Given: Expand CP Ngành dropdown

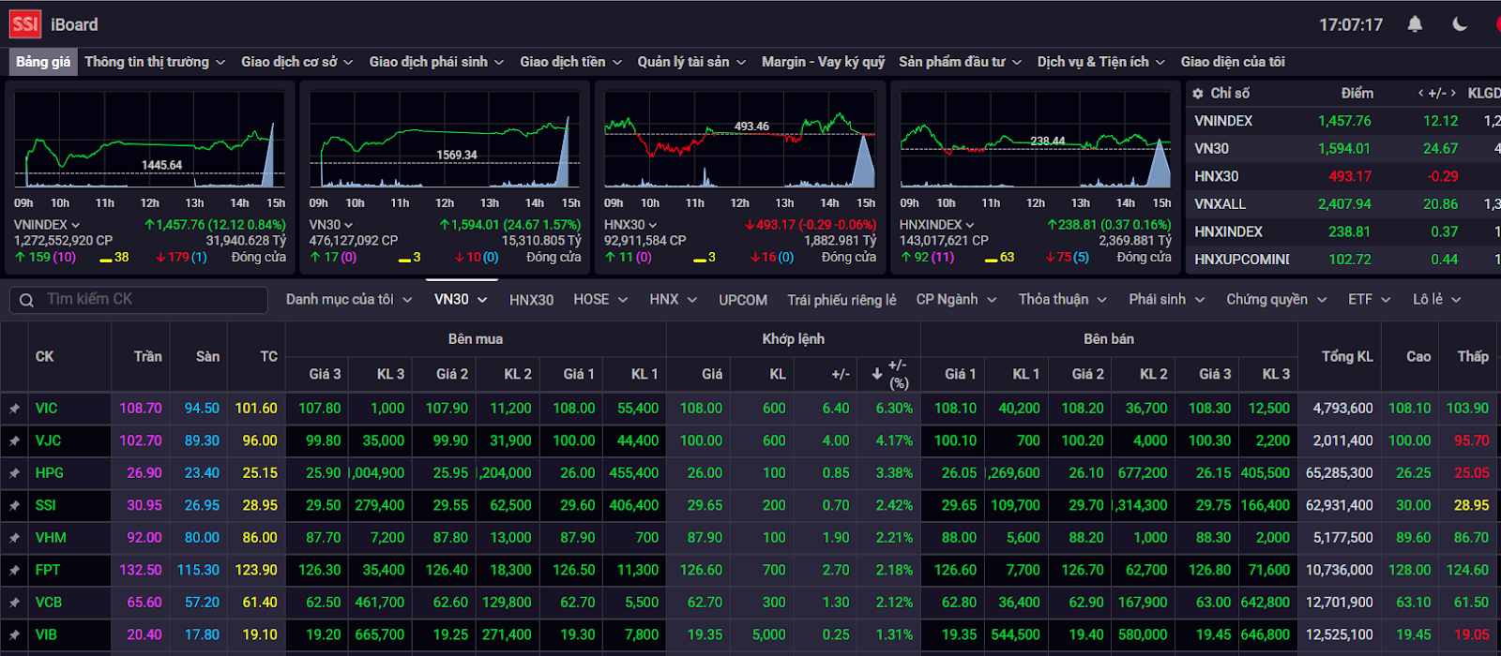Looking at the screenshot, I should point(956,299).
